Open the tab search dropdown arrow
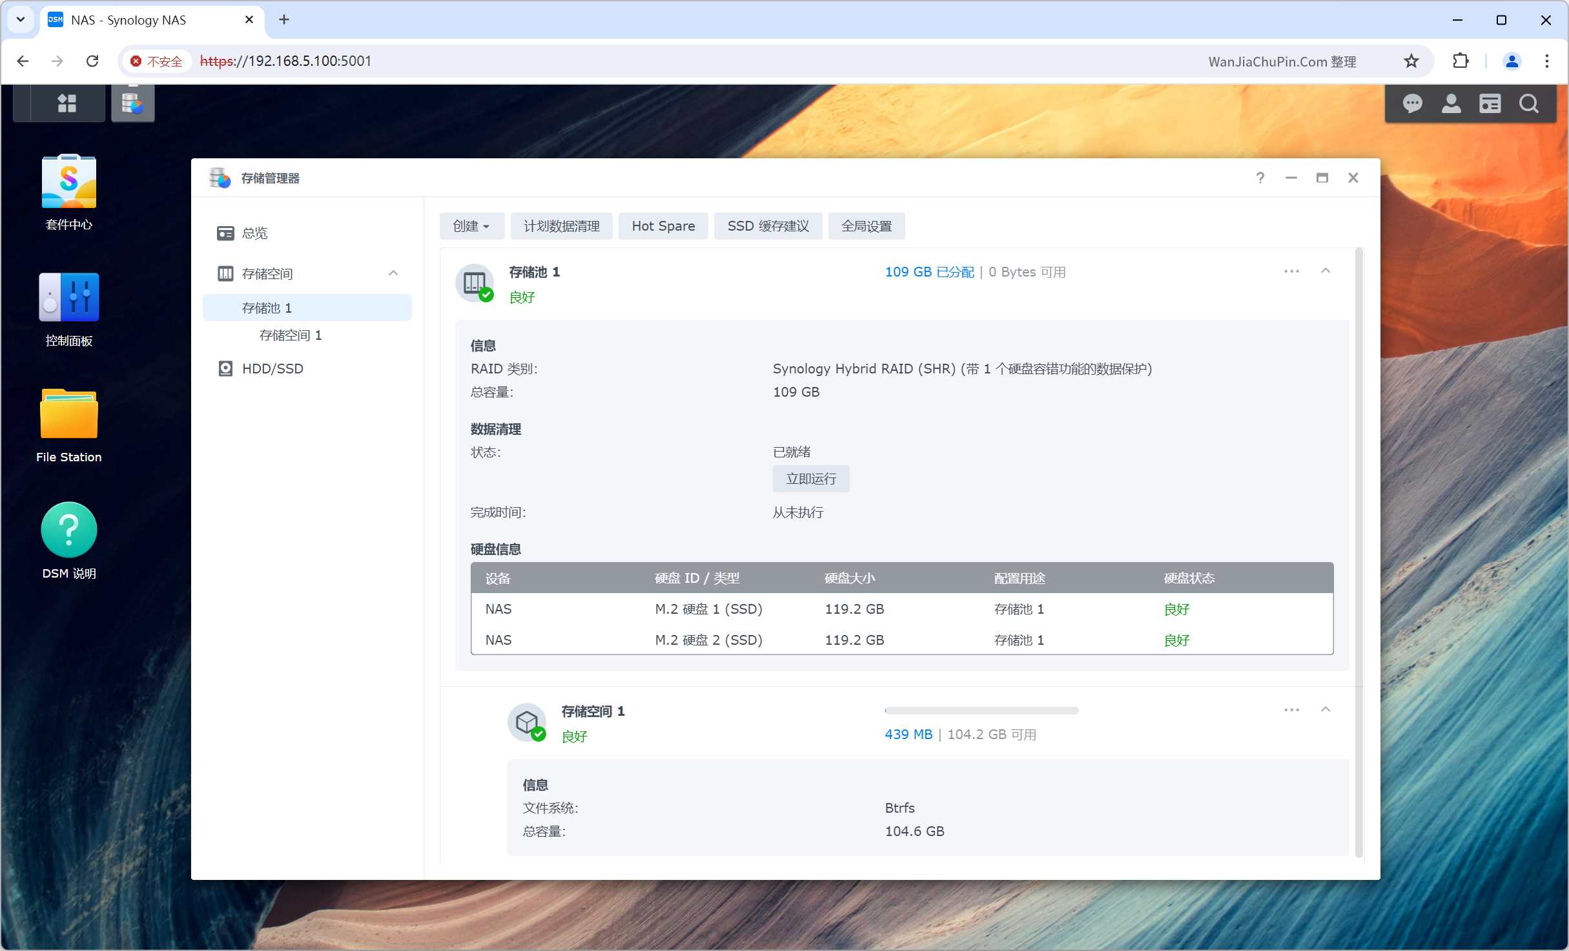Screen dimensions: 1569x951 [21, 20]
